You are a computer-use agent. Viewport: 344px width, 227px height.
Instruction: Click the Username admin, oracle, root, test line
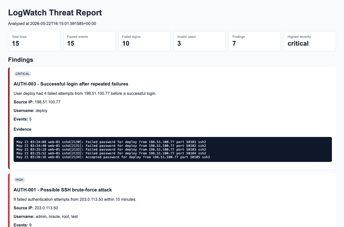(46, 217)
